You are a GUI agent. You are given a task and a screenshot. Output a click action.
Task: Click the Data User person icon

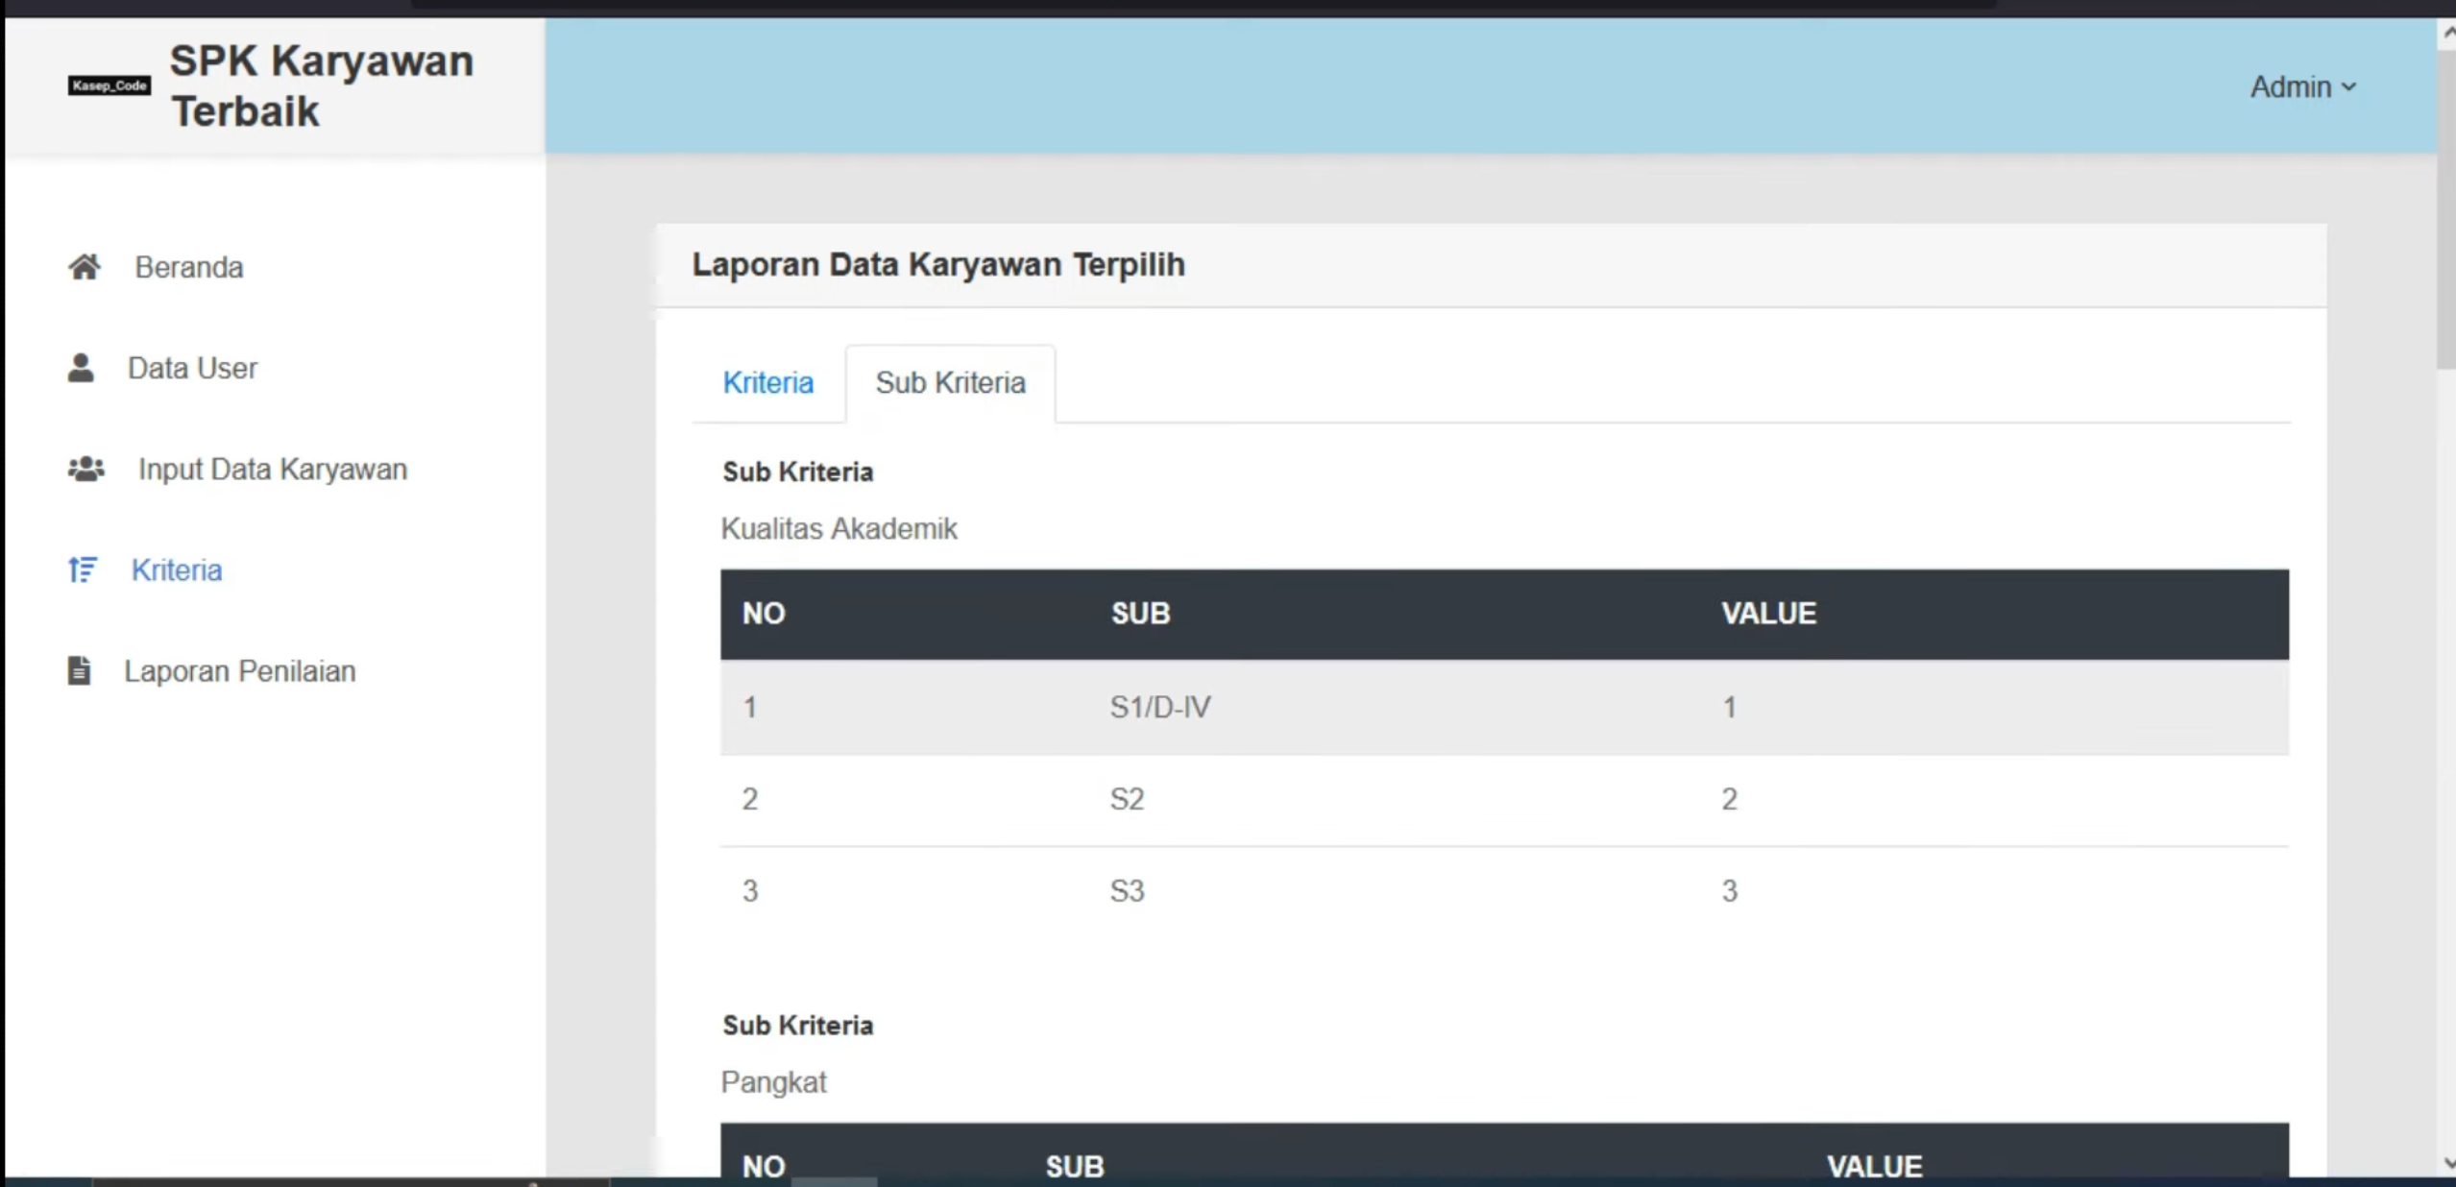tap(82, 368)
